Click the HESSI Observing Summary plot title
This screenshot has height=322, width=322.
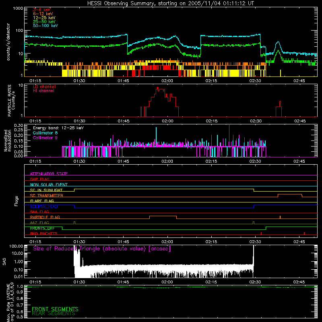pyautogui.click(x=170, y=4)
